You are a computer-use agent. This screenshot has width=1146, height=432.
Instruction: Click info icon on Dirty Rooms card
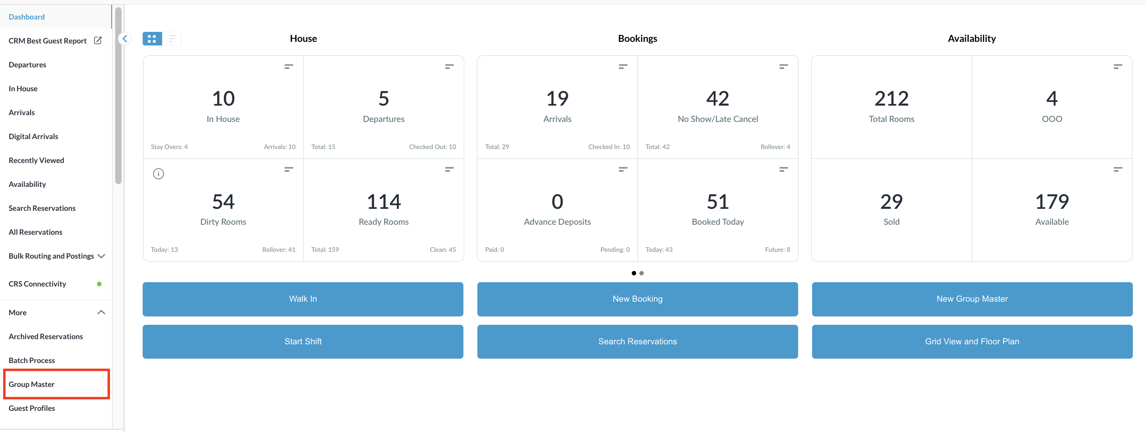[158, 173]
